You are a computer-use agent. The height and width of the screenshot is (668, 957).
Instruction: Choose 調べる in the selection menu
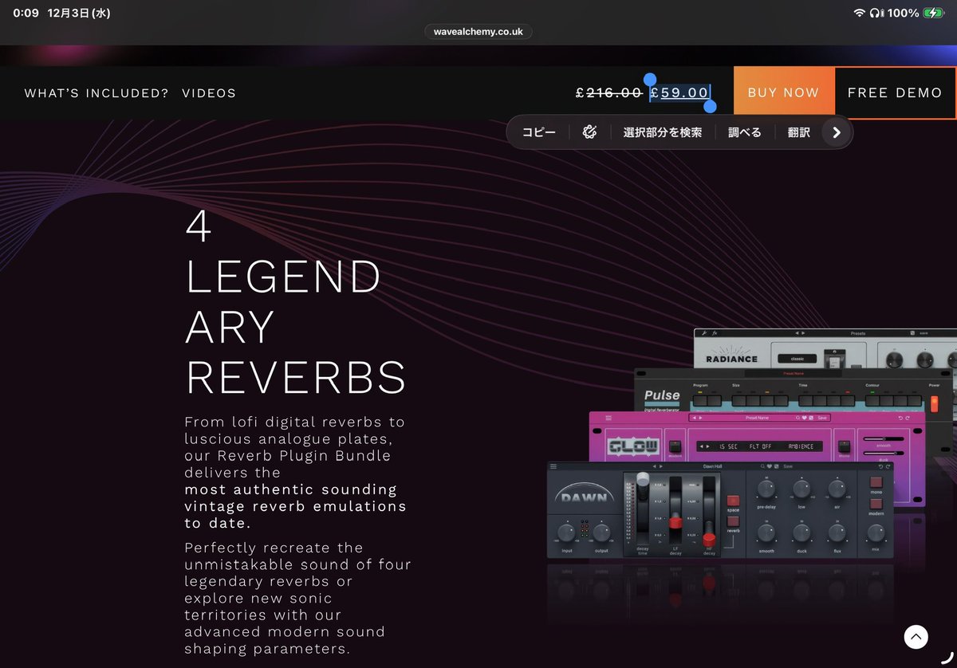tap(745, 132)
